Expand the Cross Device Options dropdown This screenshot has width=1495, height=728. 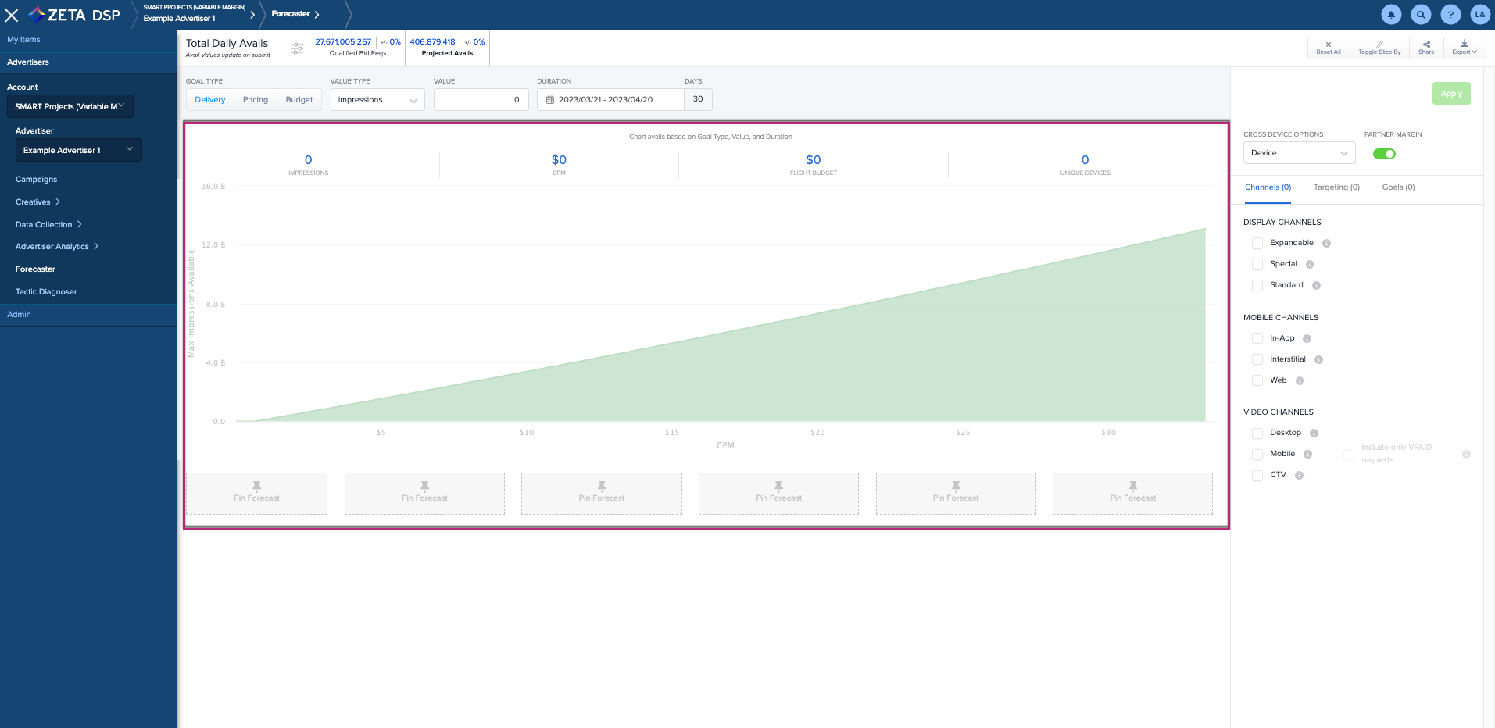tap(1299, 153)
